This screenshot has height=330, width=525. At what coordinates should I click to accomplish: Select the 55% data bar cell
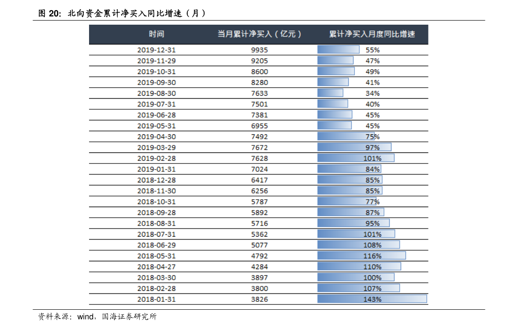[x=372, y=50]
